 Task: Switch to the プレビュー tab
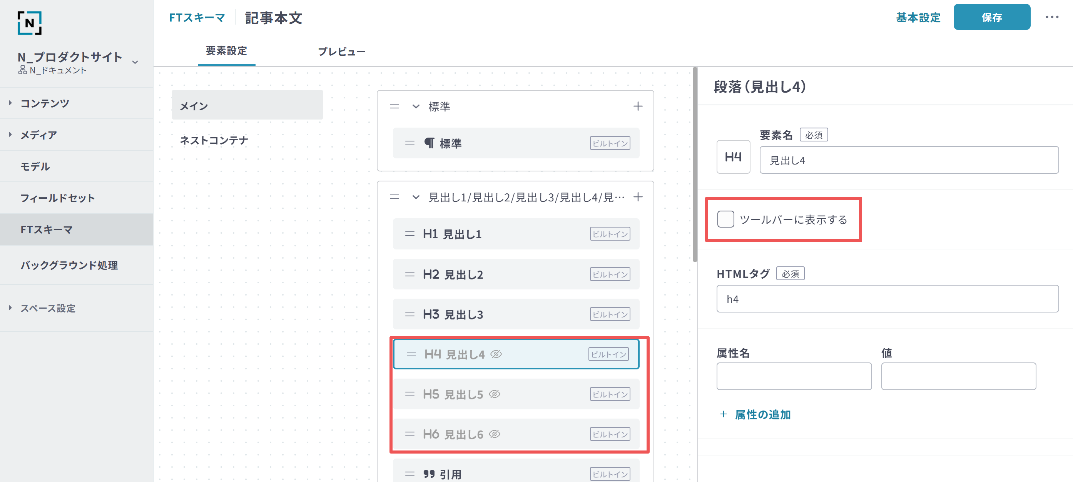pos(341,52)
